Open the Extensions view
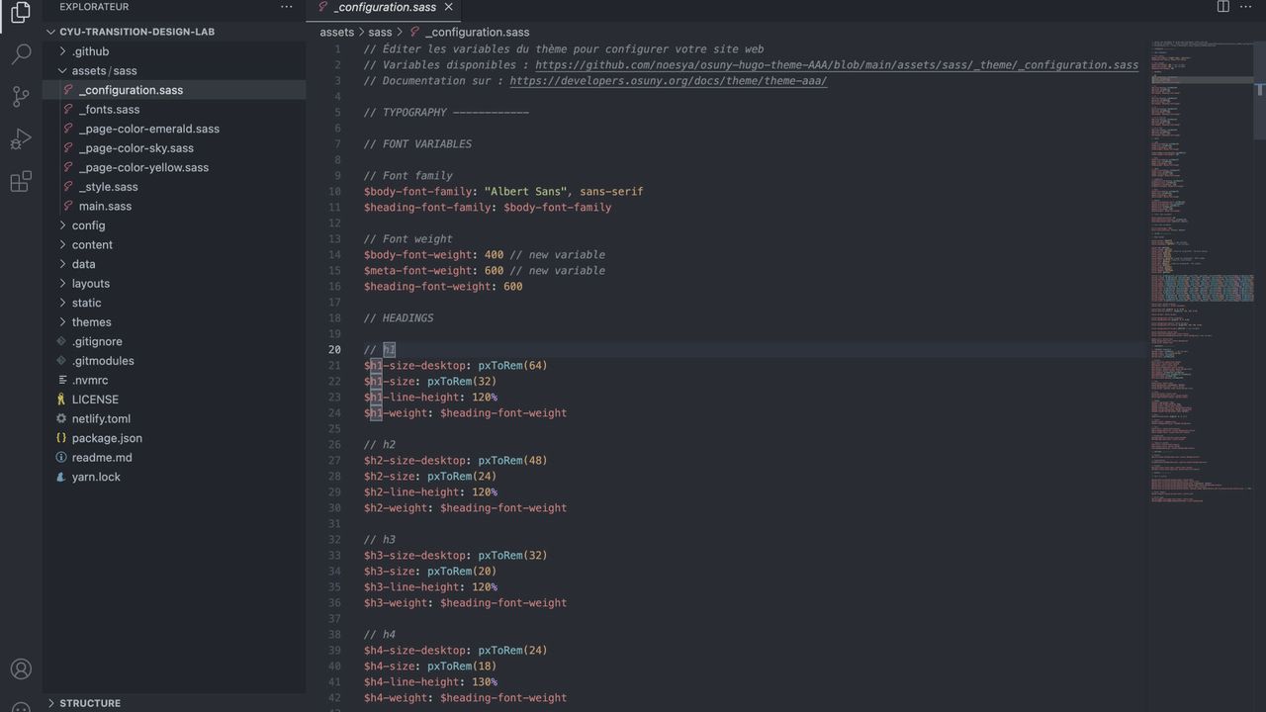The width and height of the screenshot is (1266, 712). (21, 182)
